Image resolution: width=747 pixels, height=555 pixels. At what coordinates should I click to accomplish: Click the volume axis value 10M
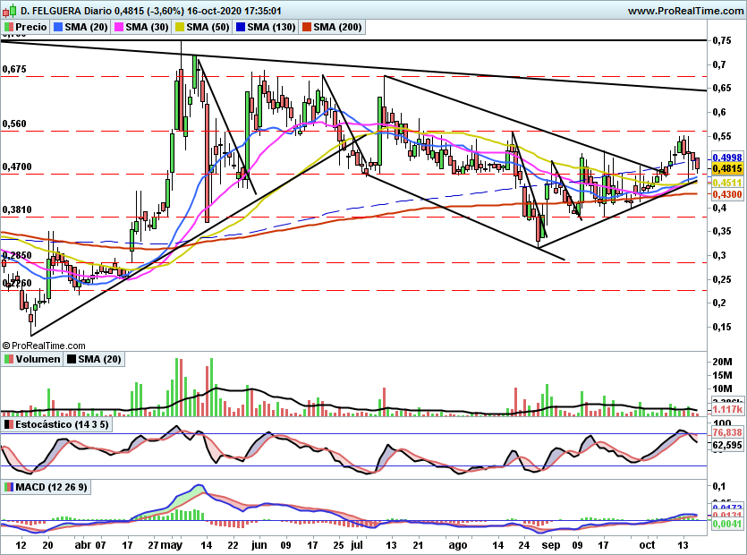(x=722, y=388)
